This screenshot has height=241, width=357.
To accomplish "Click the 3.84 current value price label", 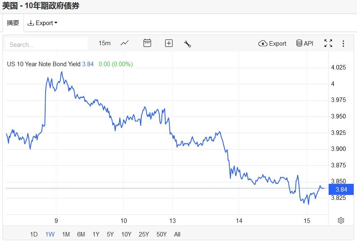I will pos(341,189).
